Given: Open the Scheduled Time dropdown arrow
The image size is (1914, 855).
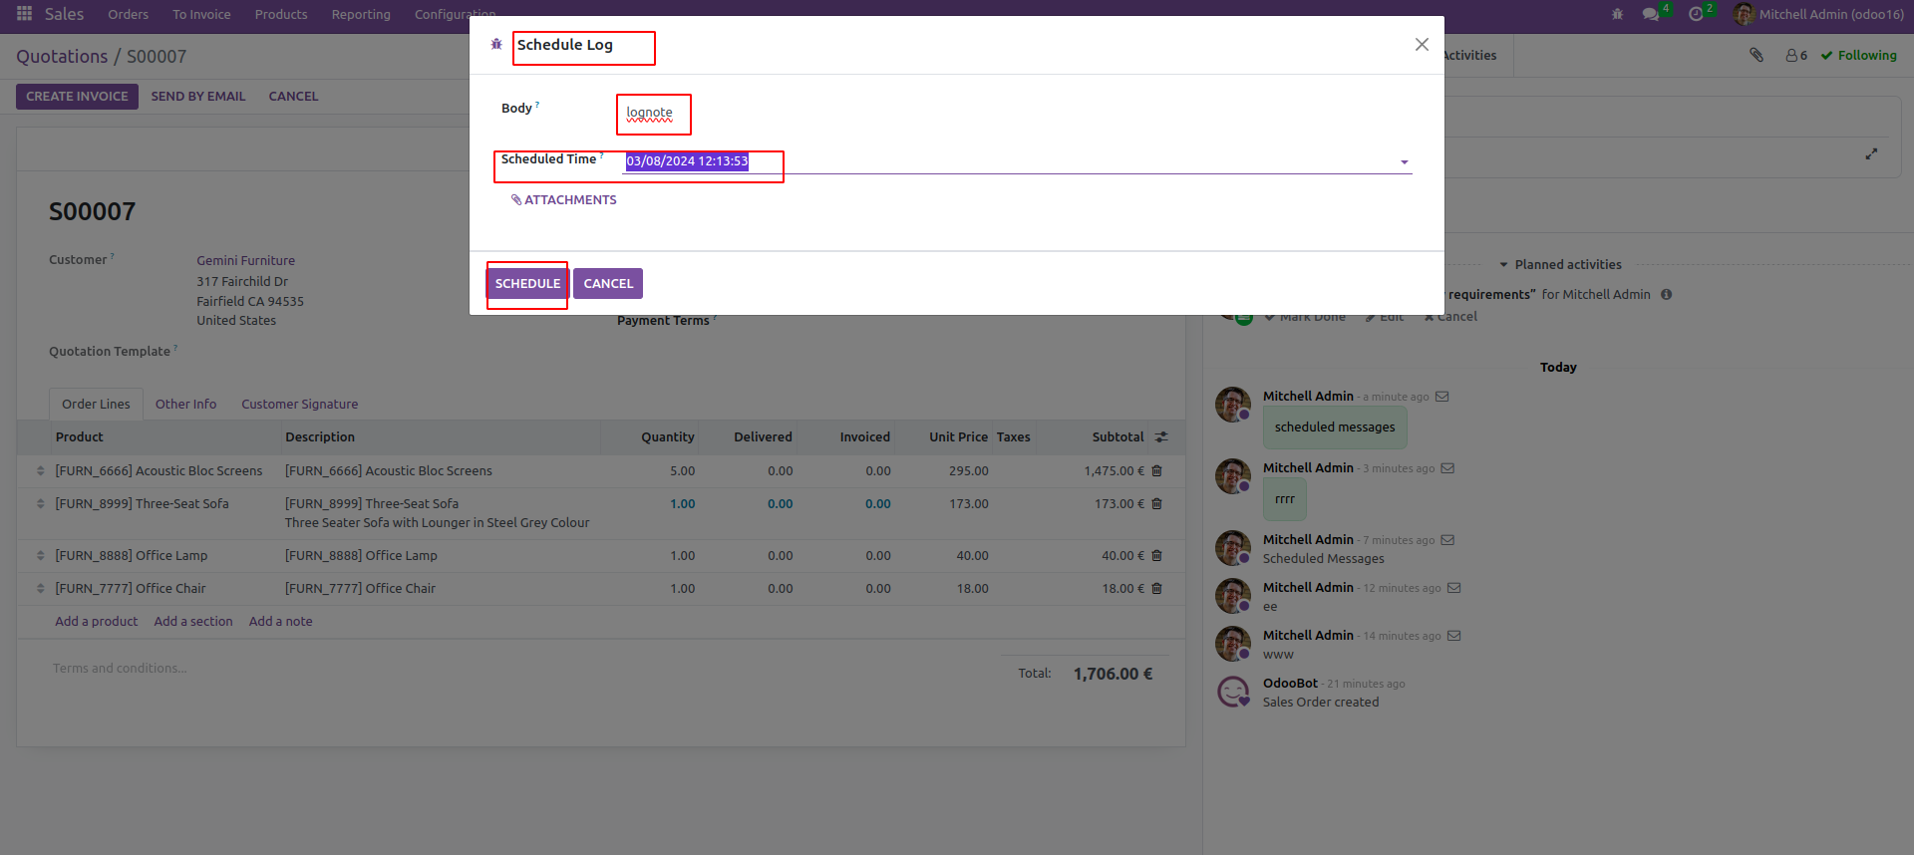Looking at the screenshot, I should 1404,162.
